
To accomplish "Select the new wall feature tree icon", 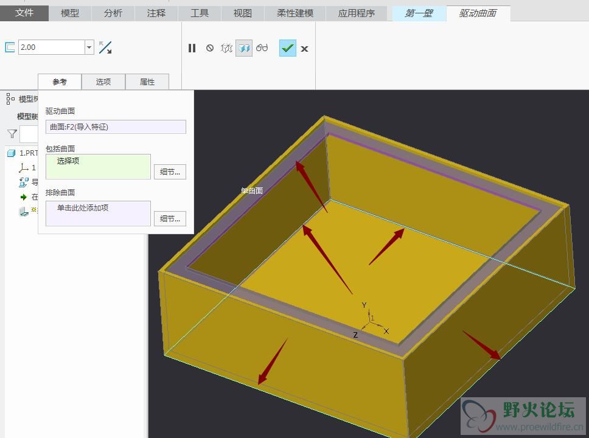I will pos(24,212).
